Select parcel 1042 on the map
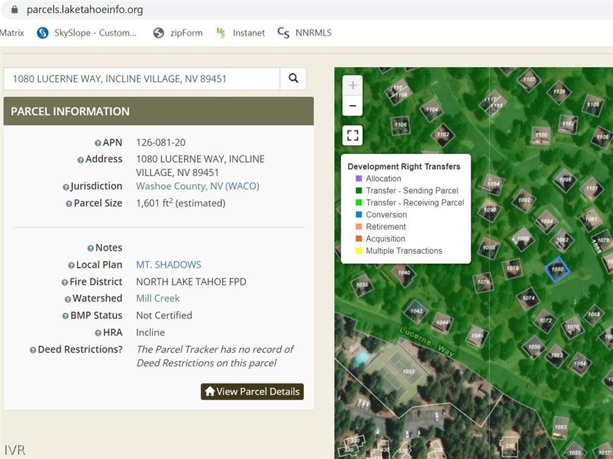Image resolution: width=613 pixels, height=459 pixels. click(x=416, y=311)
